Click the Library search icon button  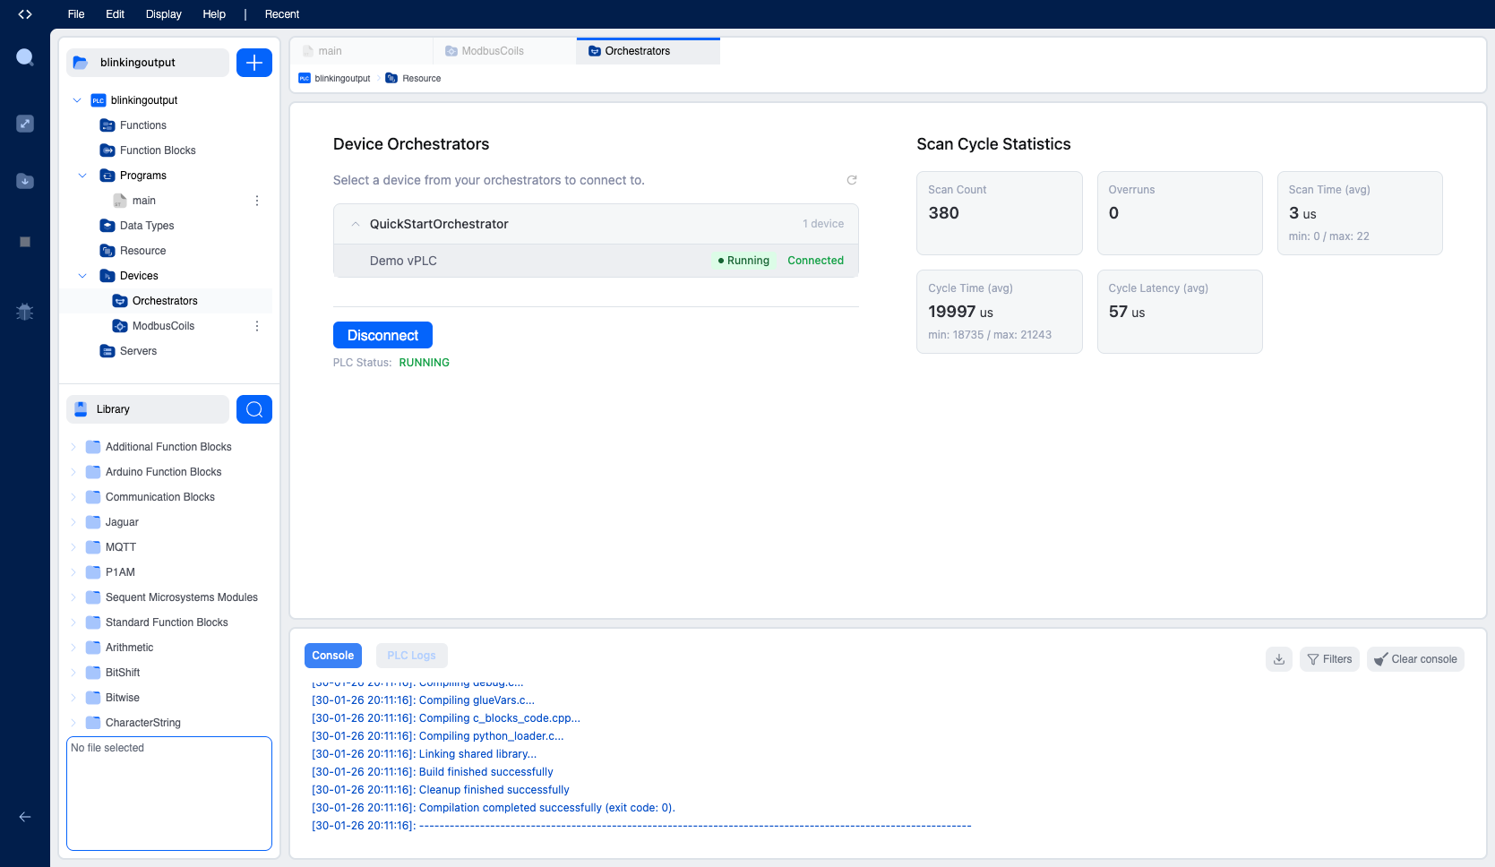tap(254, 409)
